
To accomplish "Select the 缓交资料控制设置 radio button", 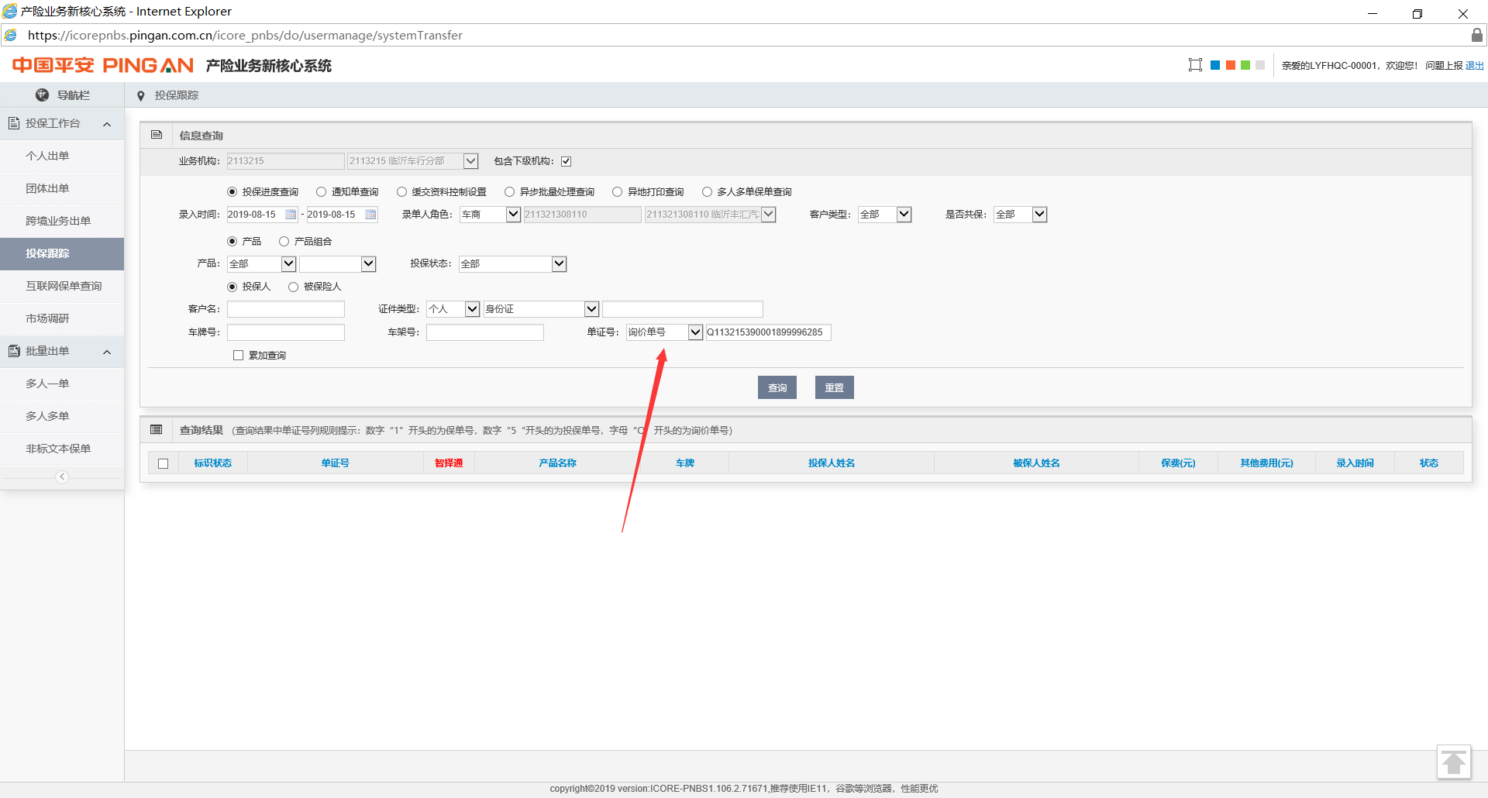I will 401,192.
